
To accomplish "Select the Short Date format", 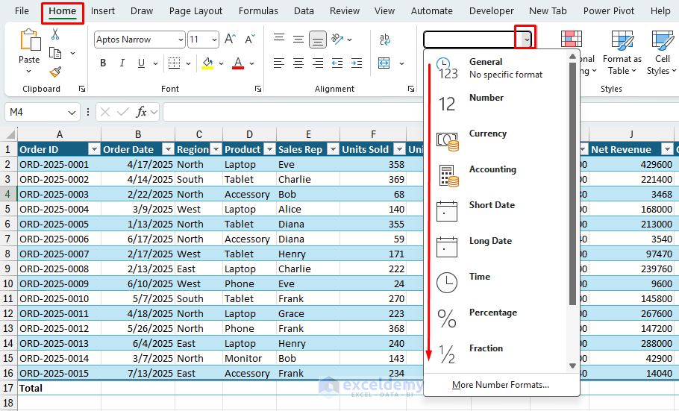I will pos(496,211).
